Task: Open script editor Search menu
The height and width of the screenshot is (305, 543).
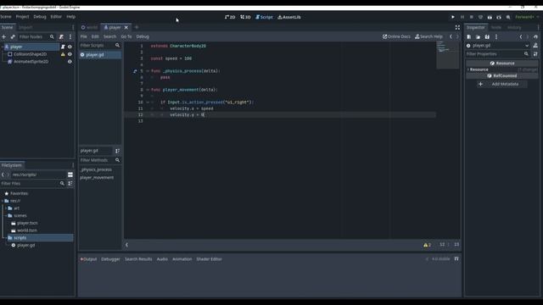Action: [x=109, y=36]
